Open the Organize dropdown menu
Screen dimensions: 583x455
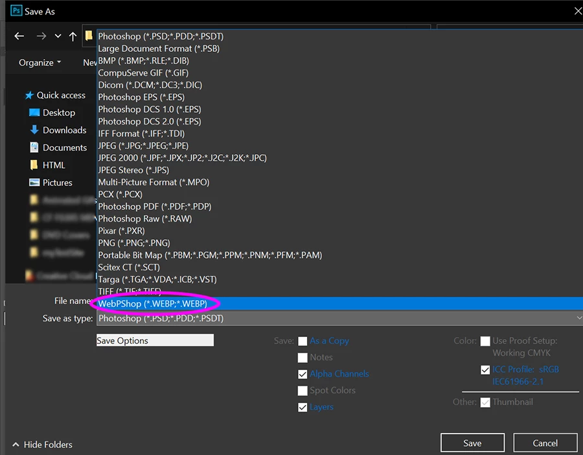(x=40, y=62)
